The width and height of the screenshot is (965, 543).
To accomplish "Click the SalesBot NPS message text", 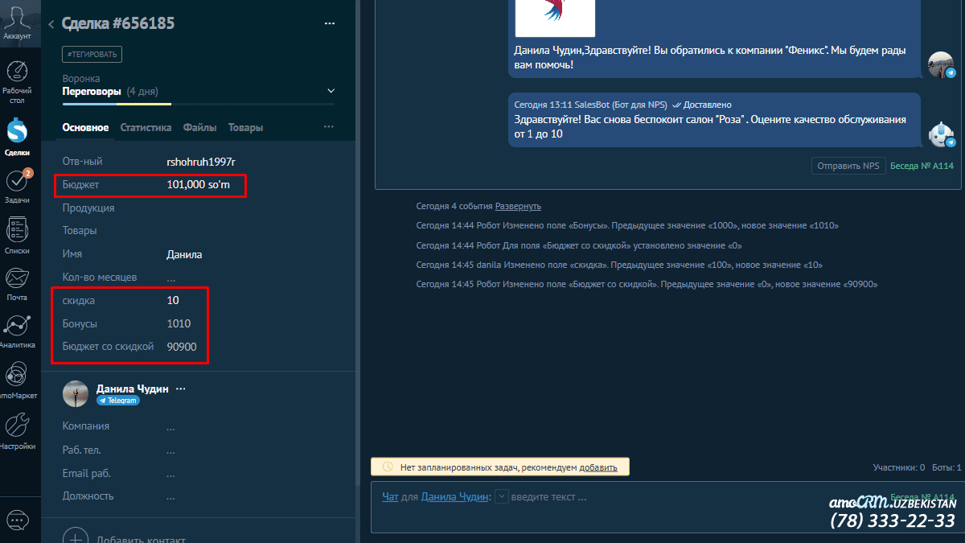I will (710, 126).
